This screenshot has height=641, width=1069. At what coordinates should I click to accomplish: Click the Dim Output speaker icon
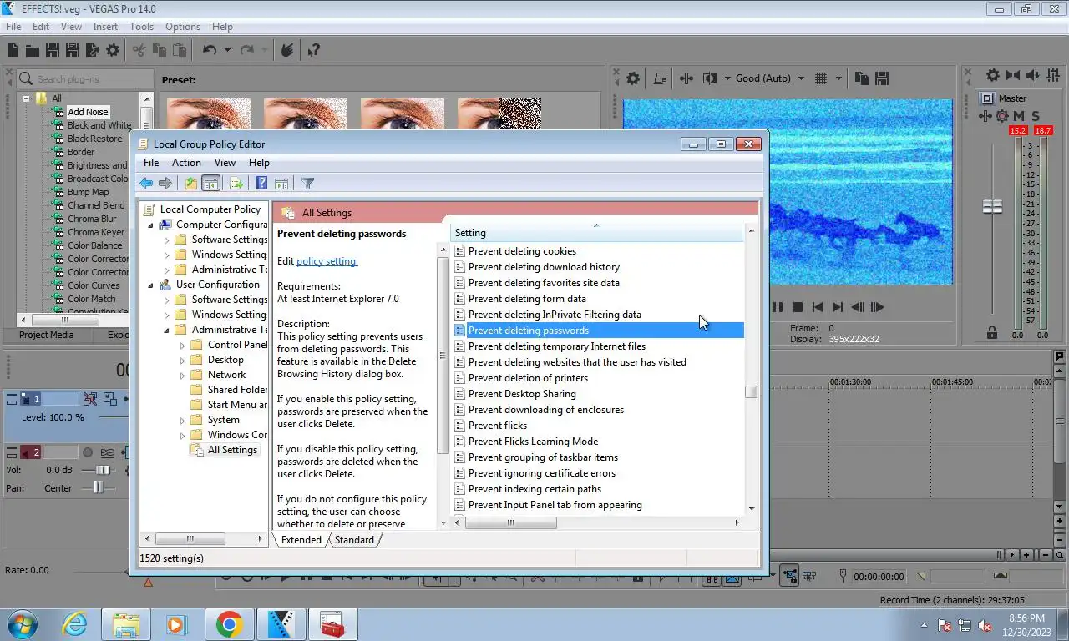click(x=1034, y=75)
